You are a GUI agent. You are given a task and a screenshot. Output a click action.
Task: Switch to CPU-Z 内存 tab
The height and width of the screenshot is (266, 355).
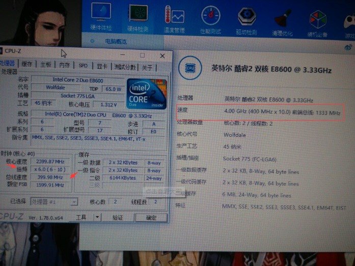[x=65, y=65]
